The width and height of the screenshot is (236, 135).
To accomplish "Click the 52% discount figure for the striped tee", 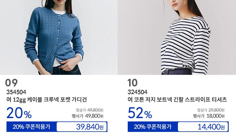I will (140, 113).
